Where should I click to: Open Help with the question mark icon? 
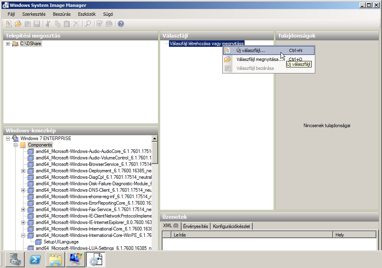[121, 24]
